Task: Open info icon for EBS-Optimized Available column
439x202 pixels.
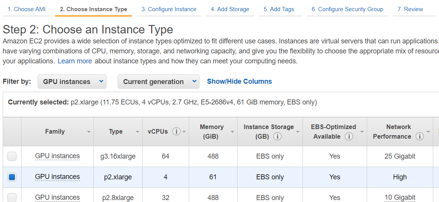Action: pos(349,137)
